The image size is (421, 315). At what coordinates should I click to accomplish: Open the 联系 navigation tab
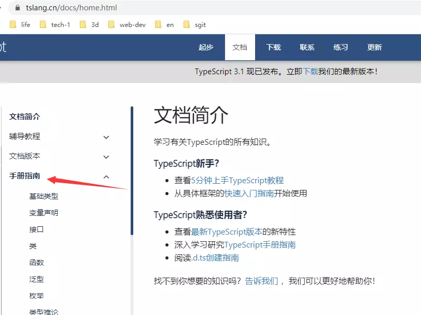tap(307, 47)
